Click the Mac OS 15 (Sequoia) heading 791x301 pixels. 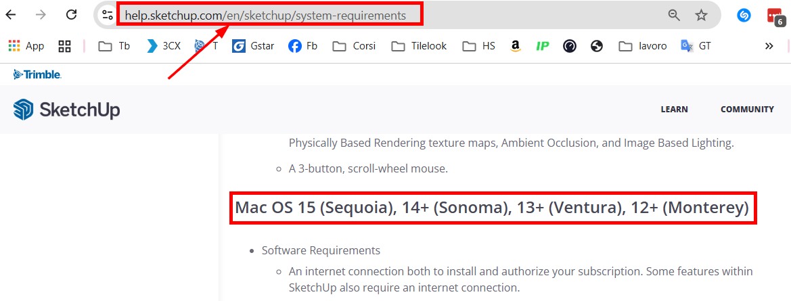[x=493, y=207]
